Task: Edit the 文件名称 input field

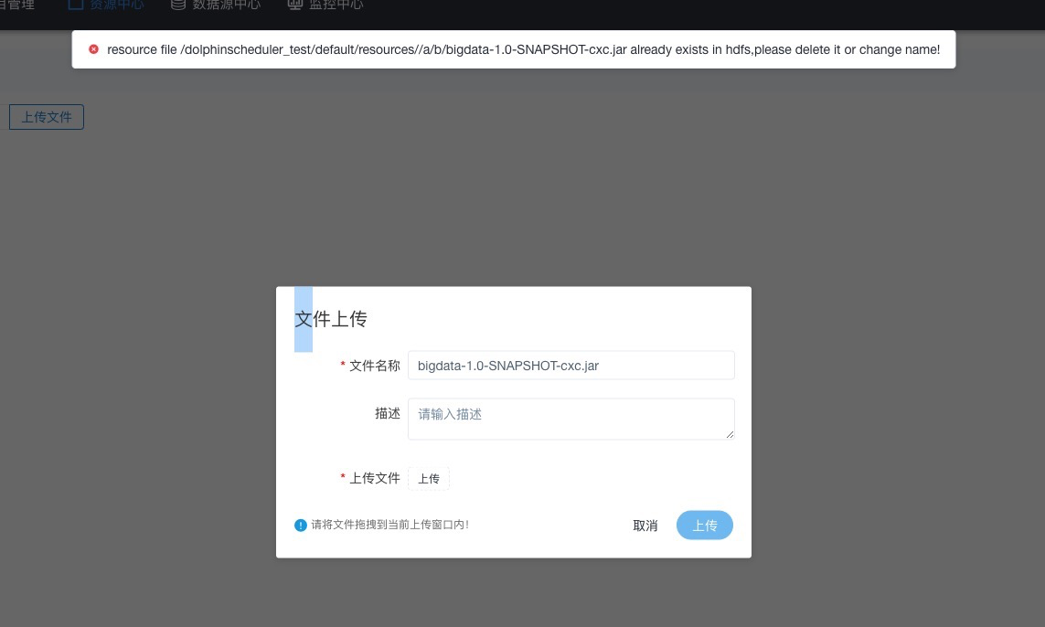Action: (x=571, y=365)
